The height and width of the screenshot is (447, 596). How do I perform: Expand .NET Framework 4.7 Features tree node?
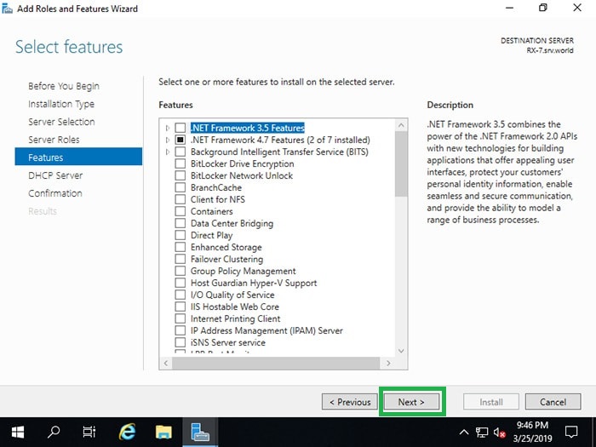(x=168, y=140)
